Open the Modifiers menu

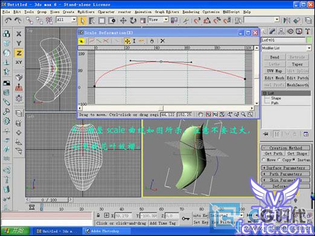click(x=86, y=12)
